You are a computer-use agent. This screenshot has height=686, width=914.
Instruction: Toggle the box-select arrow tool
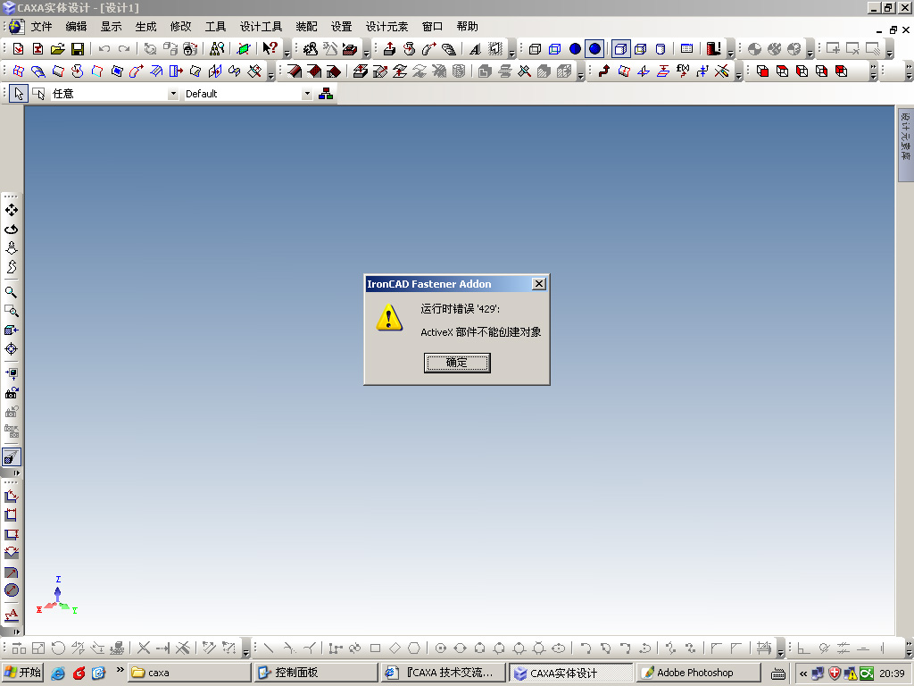(x=38, y=93)
